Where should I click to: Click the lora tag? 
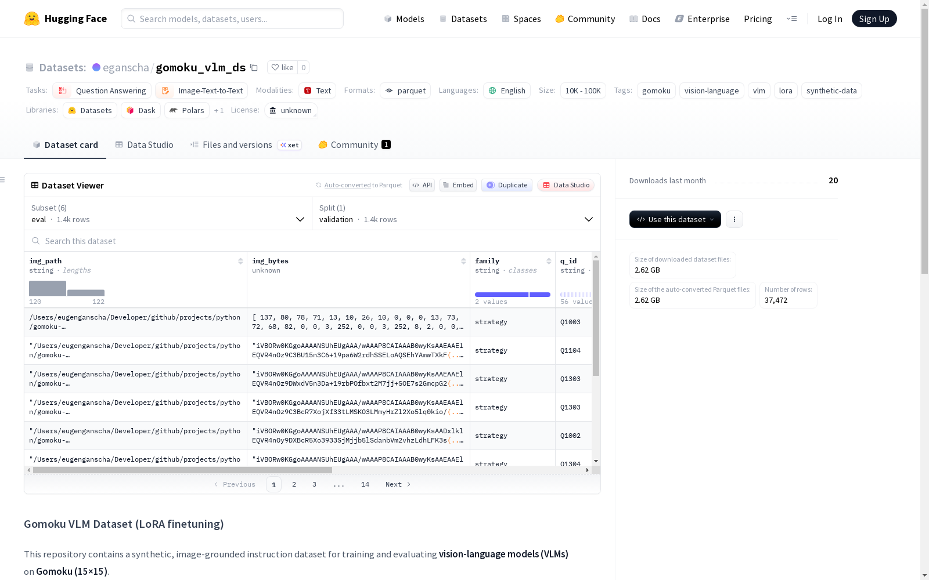786,90
